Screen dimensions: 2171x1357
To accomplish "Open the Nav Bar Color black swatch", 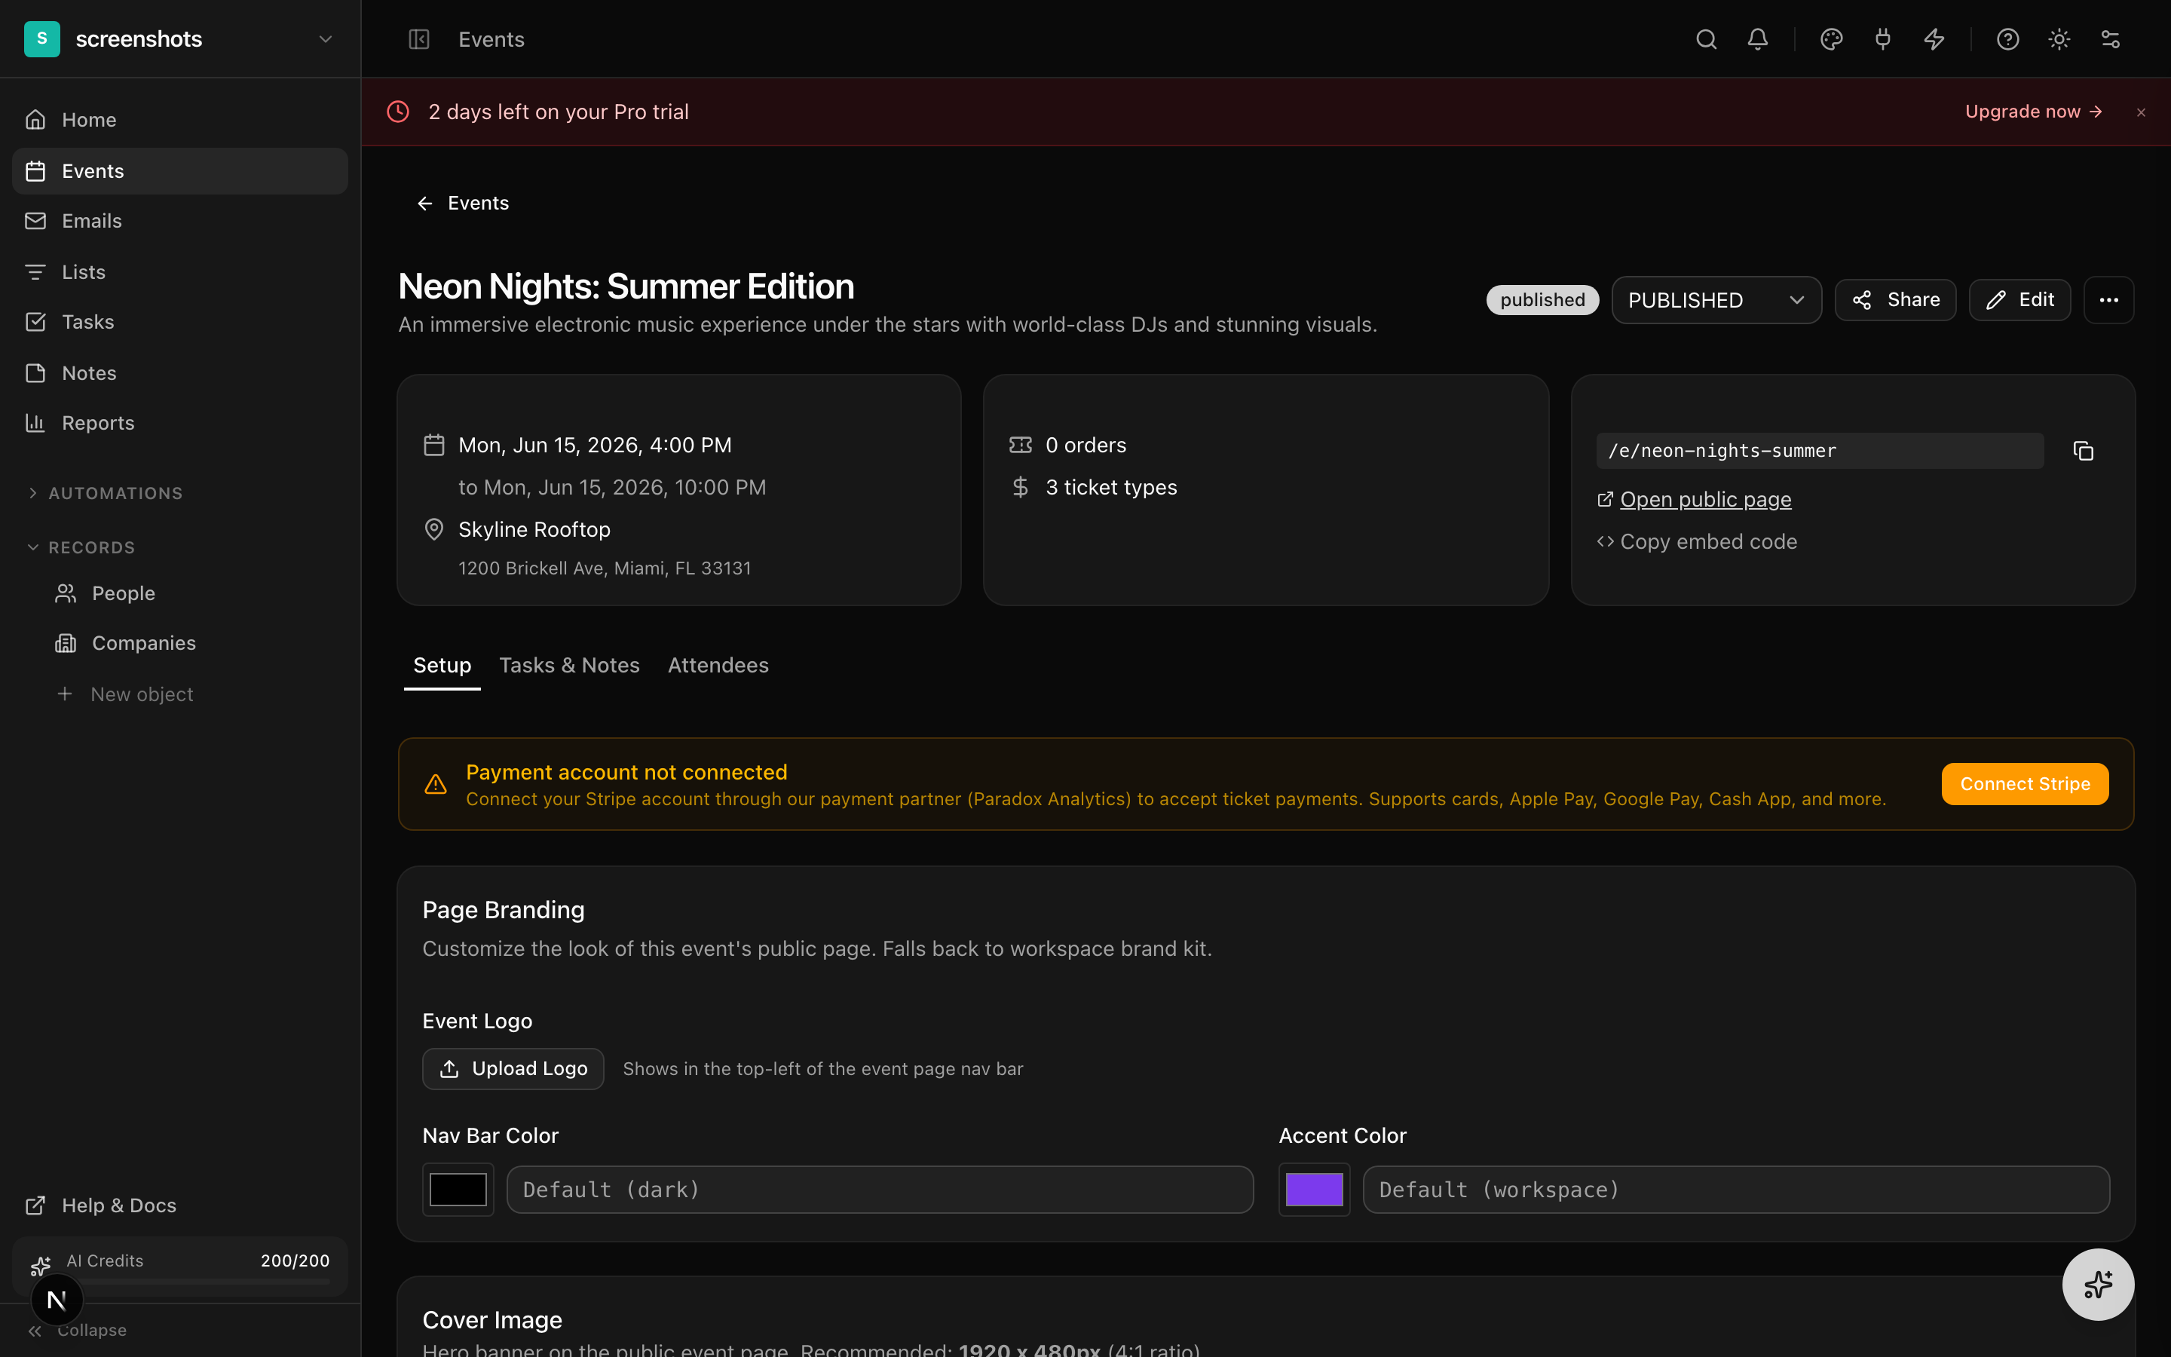I will 458,1190.
